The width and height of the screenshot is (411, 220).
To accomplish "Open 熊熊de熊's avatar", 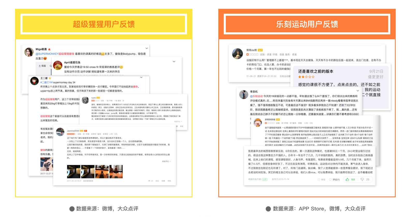I will (237, 54).
